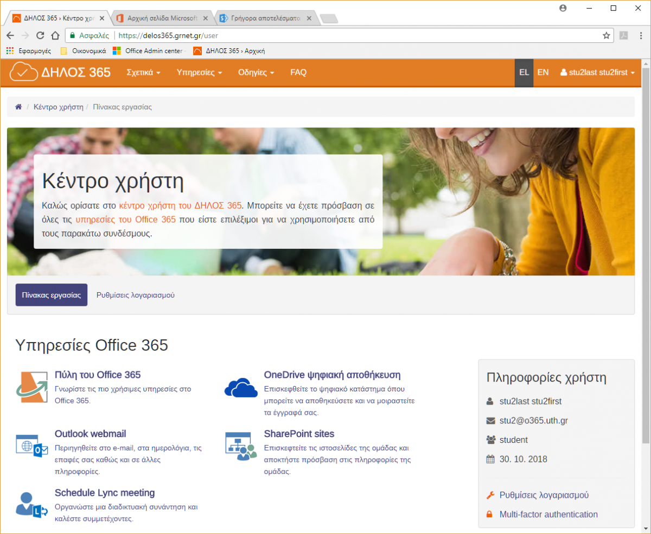Open the Office 365 portal icon

coord(32,388)
